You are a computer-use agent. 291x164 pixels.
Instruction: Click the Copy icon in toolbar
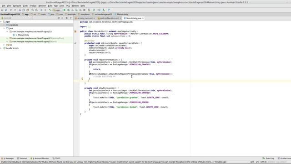24,10
